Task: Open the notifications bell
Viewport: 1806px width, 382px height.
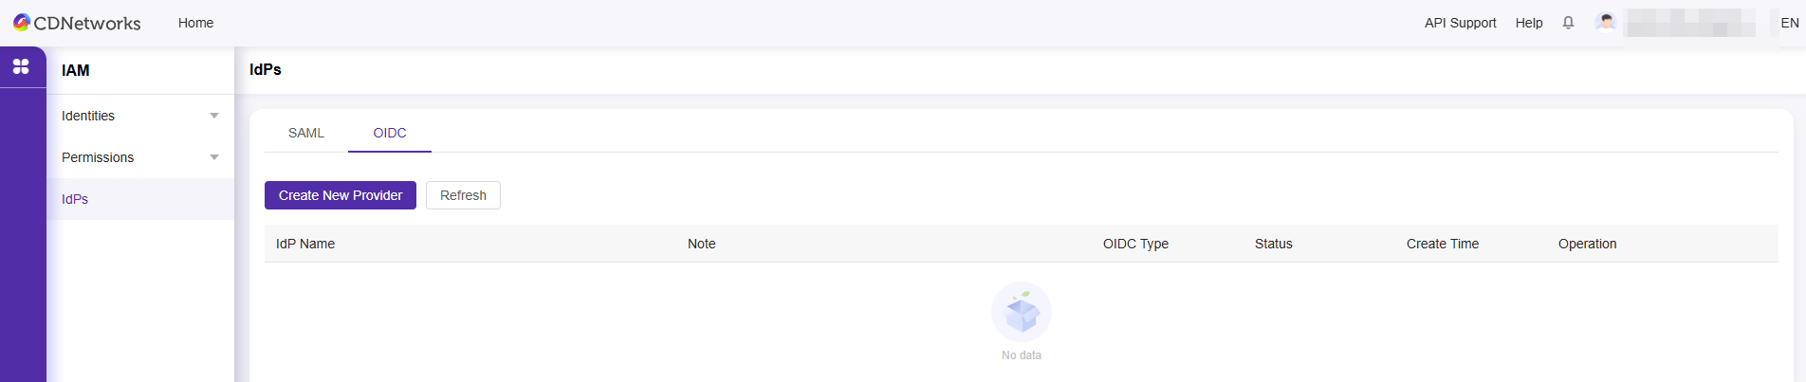Action: [1568, 23]
